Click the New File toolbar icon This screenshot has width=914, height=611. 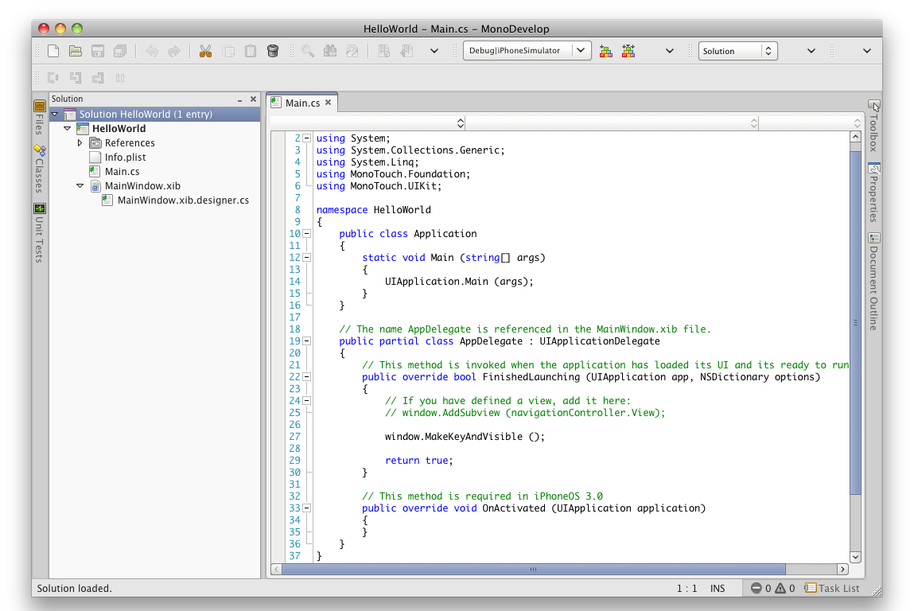pyautogui.click(x=53, y=51)
